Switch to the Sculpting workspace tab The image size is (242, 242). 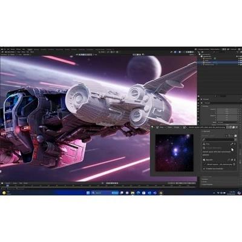click(x=44, y=50)
